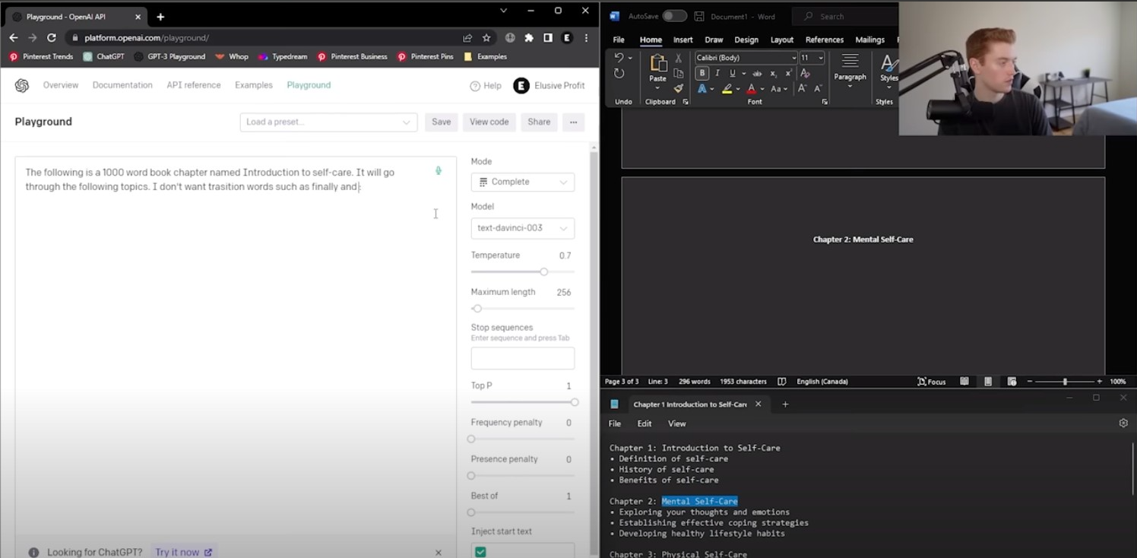1137x558 pixels.
Task: Open Notepad settings gear icon
Action: tap(1123, 423)
